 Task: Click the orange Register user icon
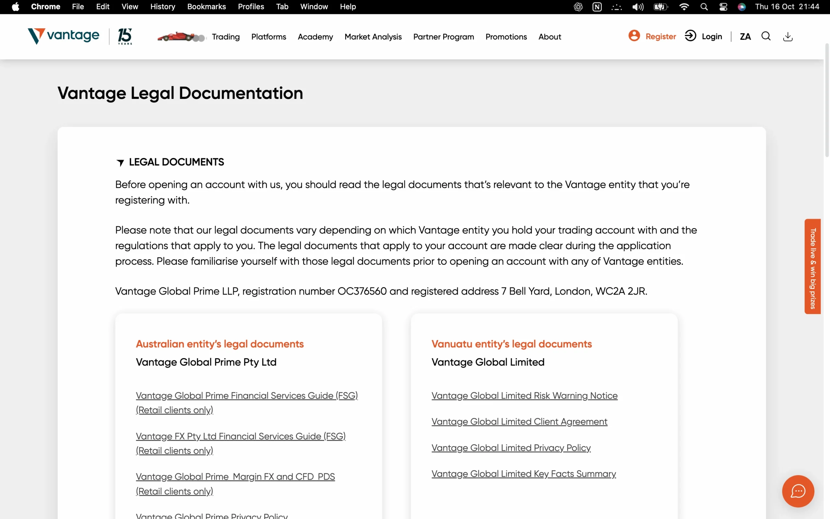tap(634, 36)
